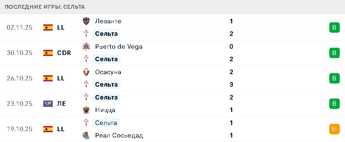Click the Nice (Ницца) team crest
345x142 pixels.
point(86,110)
